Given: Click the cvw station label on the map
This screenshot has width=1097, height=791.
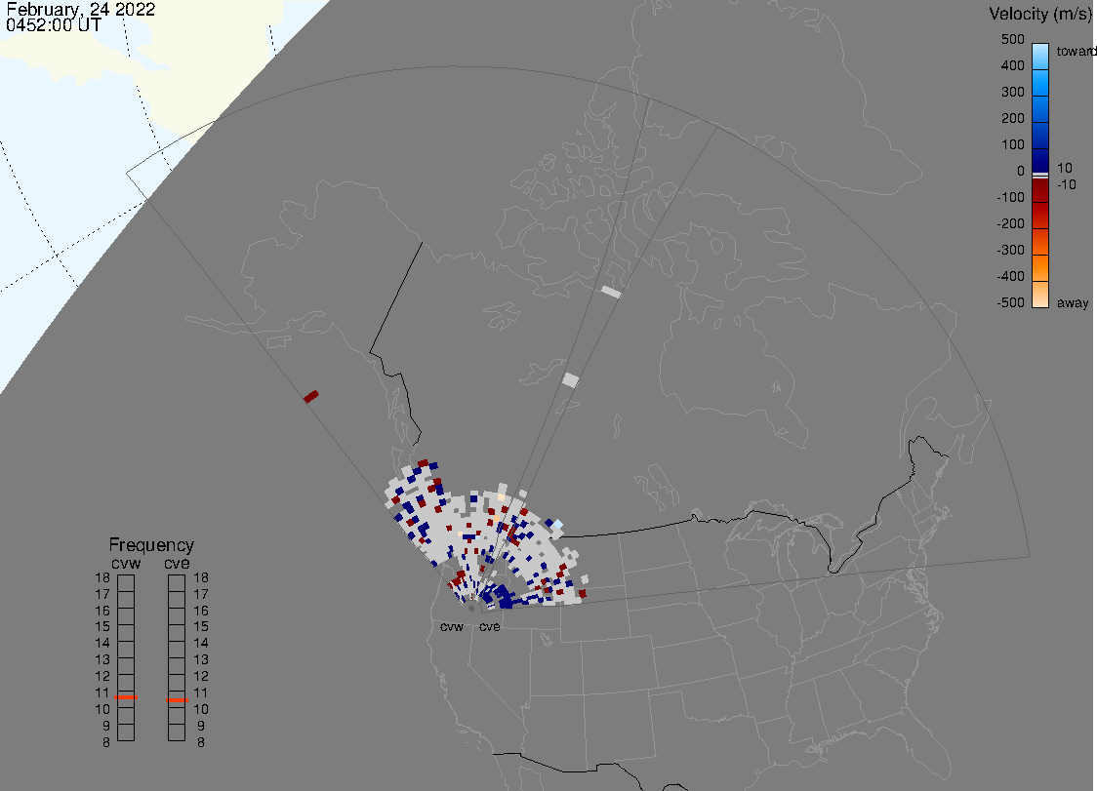Looking at the screenshot, I should click(452, 626).
